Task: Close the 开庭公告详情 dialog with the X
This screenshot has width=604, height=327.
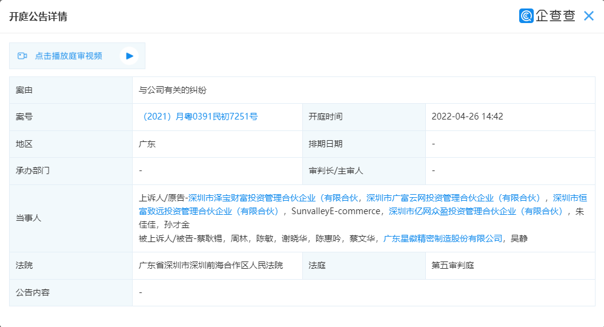Action: point(588,16)
